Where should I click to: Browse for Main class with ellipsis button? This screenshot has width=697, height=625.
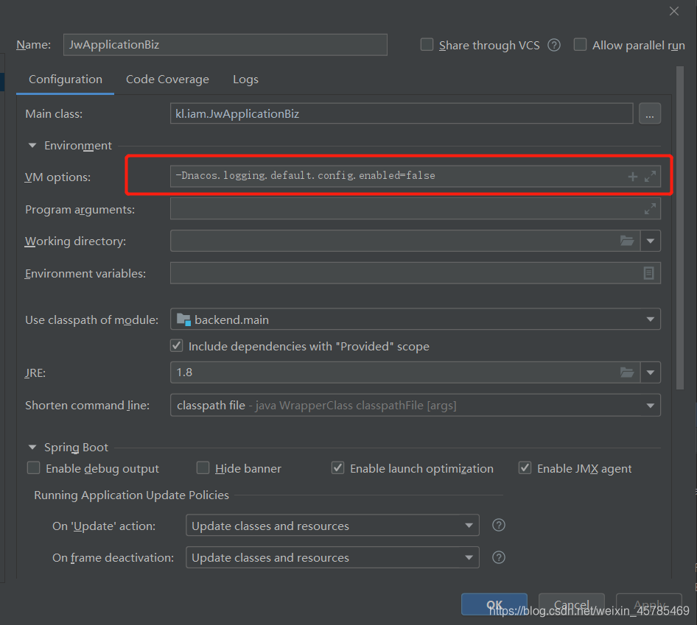[649, 113]
